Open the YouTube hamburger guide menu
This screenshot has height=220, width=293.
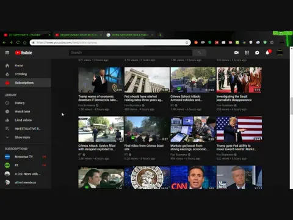(x=7, y=53)
